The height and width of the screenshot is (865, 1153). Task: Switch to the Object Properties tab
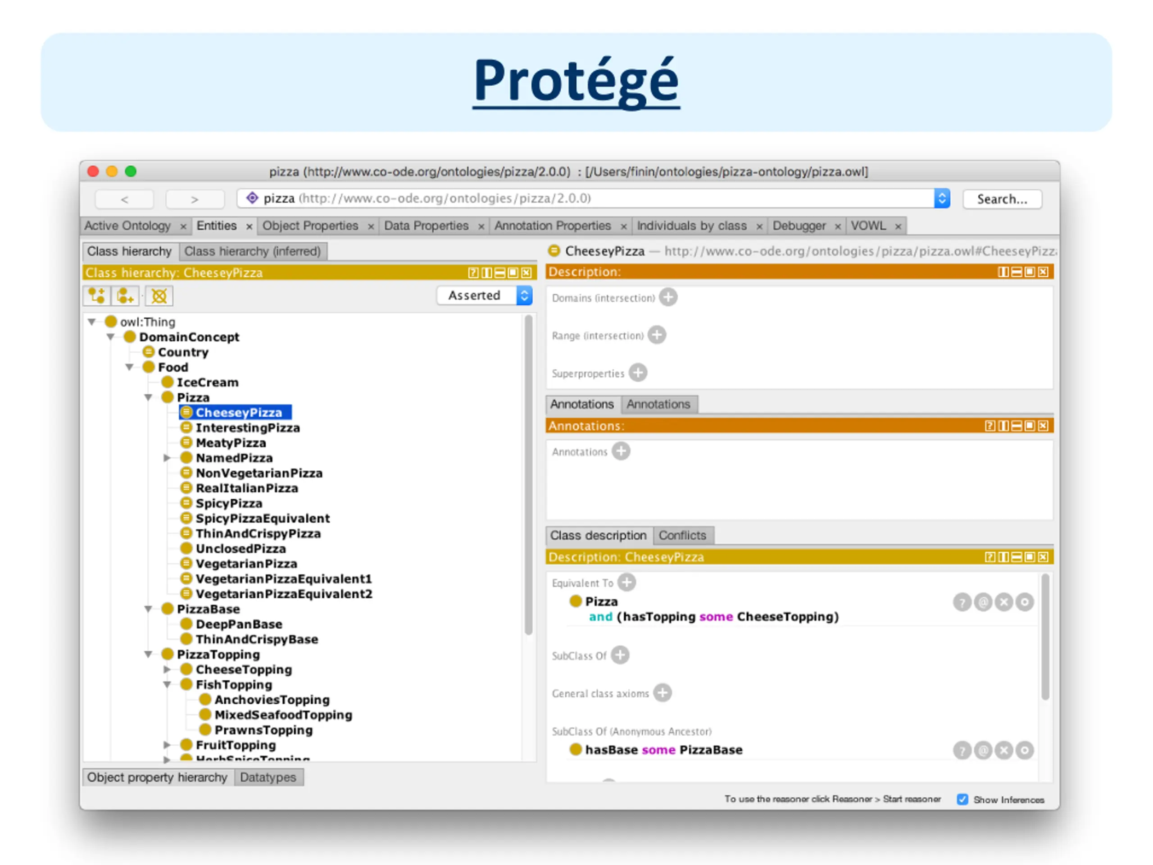(310, 226)
